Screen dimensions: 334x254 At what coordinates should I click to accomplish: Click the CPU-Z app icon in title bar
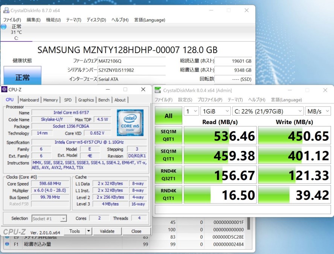click(4, 90)
